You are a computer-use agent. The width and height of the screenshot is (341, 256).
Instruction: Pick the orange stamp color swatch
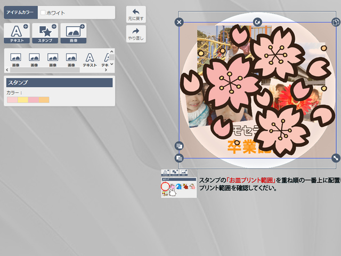click(x=44, y=100)
